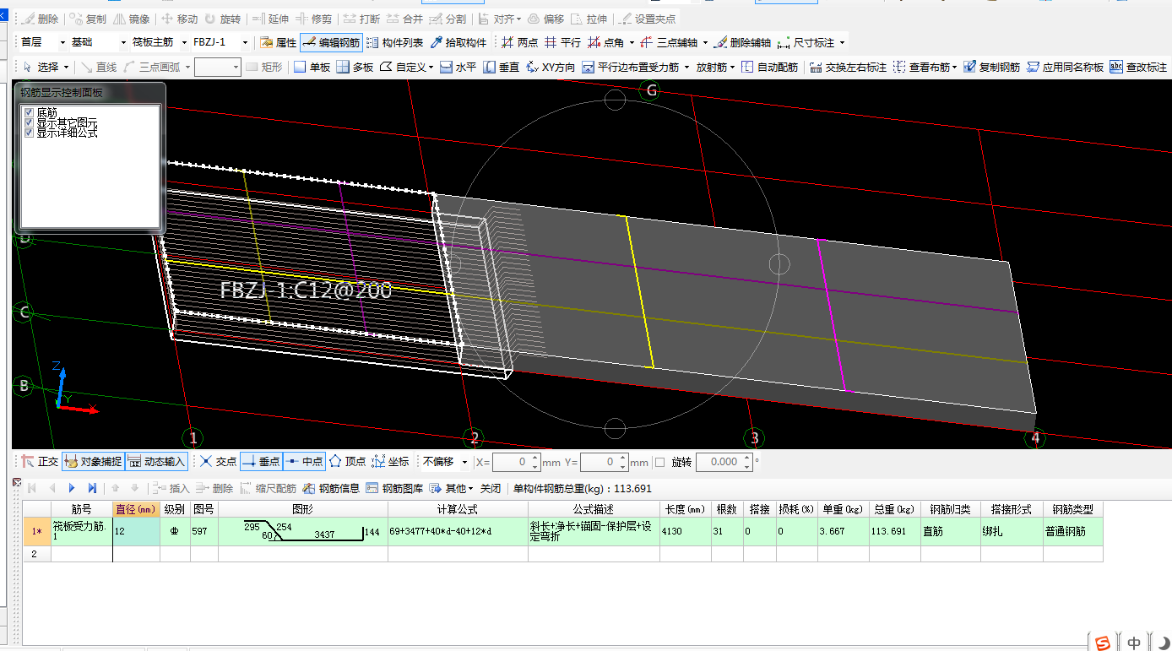Open the 构件列表 component list

point(394,42)
